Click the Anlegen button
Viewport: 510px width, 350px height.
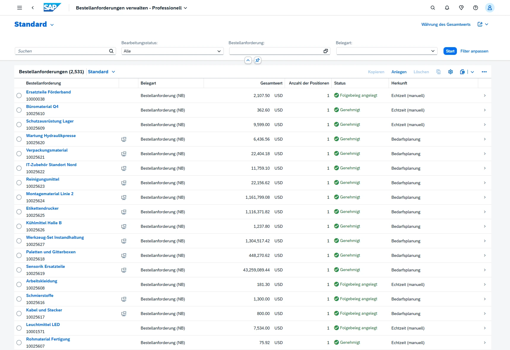pyautogui.click(x=399, y=72)
